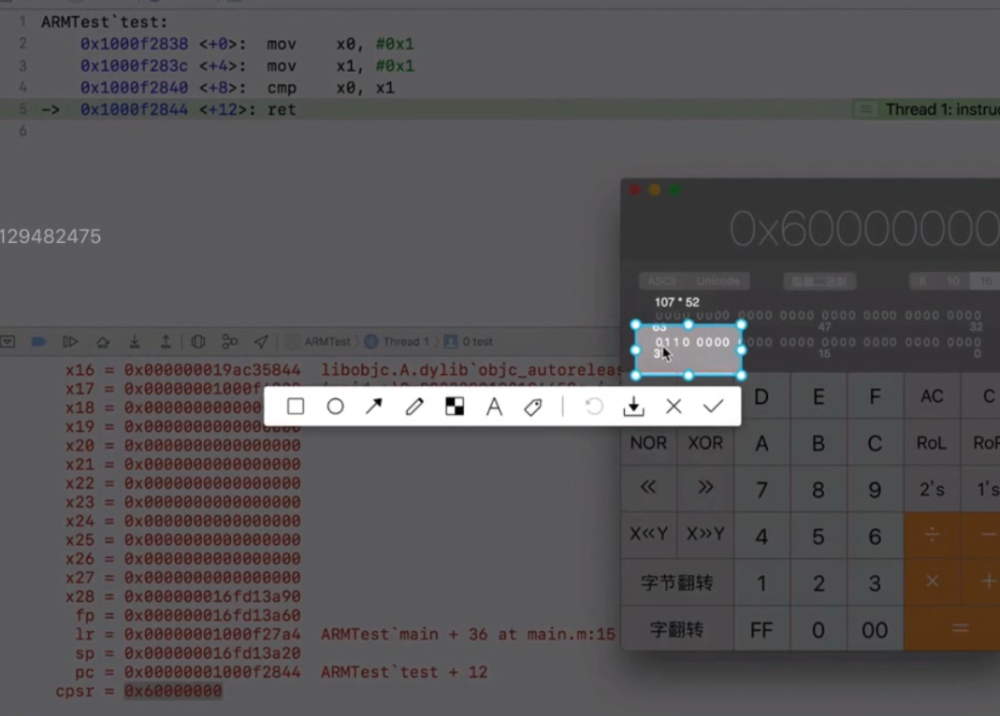Viewport: 1000px width, 716px height.
Task: Click the XOR calculator button
Action: pos(705,443)
